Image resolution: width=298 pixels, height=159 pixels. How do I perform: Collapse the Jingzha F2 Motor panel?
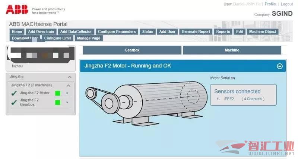(280, 66)
